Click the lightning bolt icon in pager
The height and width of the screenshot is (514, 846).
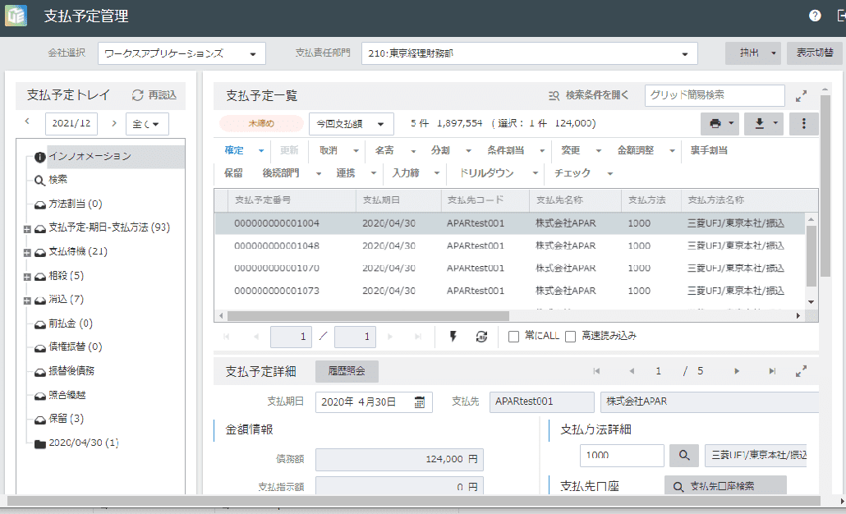tap(453, 336)
